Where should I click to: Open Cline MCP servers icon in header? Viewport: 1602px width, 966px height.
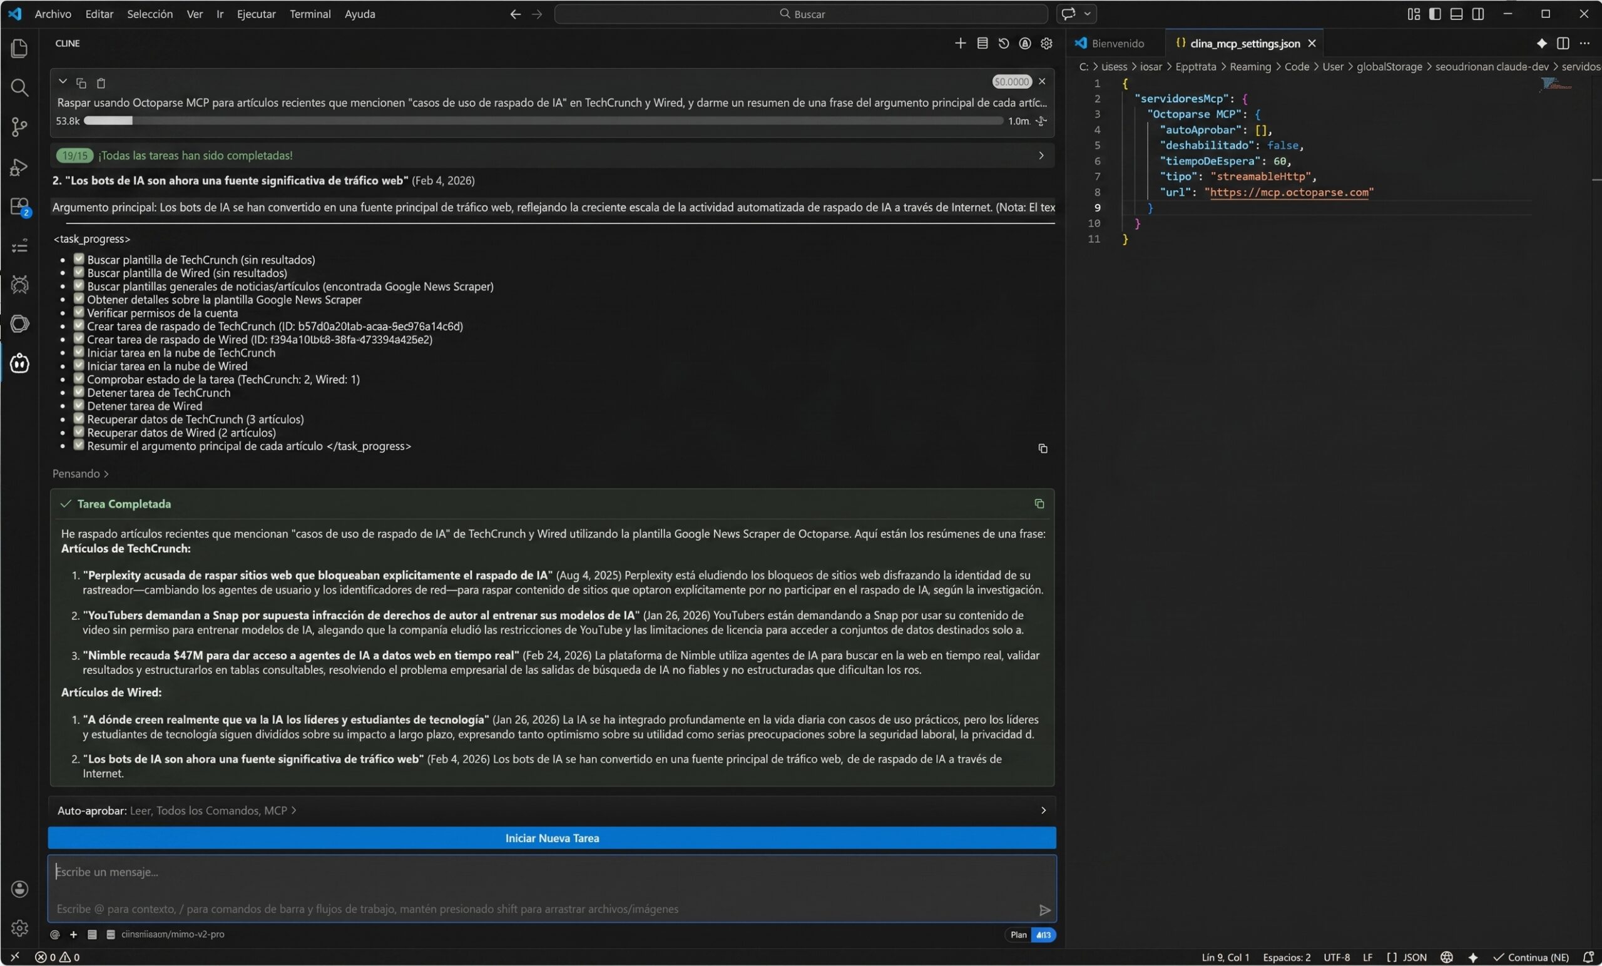[x=982, y=43]
